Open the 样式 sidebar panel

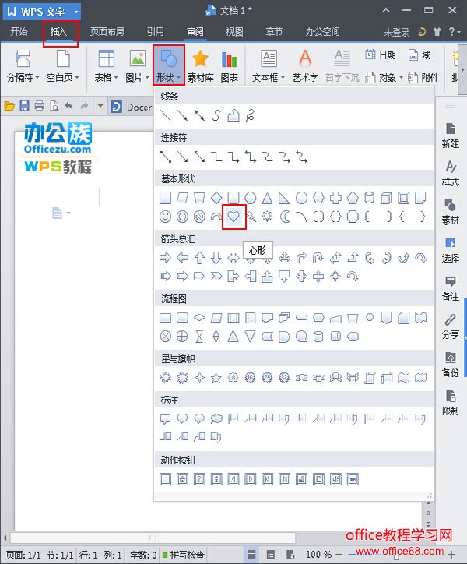(x=451, y=174)
